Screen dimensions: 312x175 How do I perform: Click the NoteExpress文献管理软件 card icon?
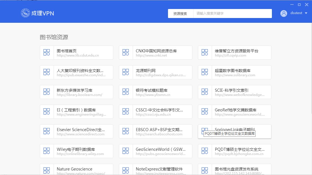pyautogui.click(x=126, y=170)
